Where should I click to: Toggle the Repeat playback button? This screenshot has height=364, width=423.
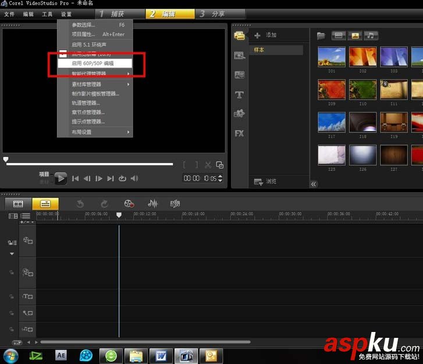point(122,178)
